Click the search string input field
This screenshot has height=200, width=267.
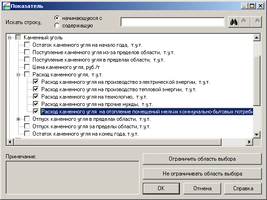[172, 22]
